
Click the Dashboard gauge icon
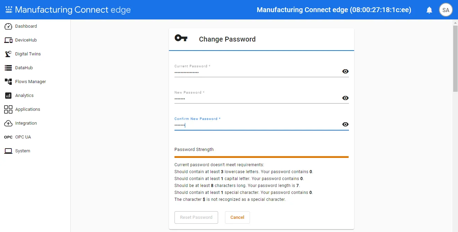8,26
